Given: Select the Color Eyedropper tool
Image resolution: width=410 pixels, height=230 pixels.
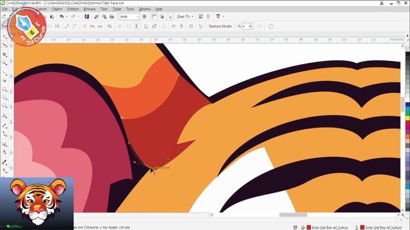Looking at the screenshot, I should (4, 162).
